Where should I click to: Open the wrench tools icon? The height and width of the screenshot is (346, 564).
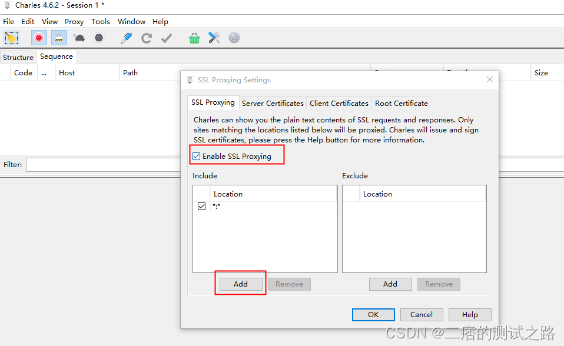(214, 38)
